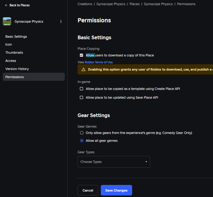Navigate to Access settings
The image size is (213, 197).
point(11,61)
